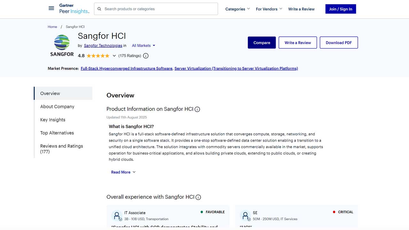Viewport: 409px width, 230px height.
Task: Click the SE reviewer avatar icon
Action: [x=245, y=216]
